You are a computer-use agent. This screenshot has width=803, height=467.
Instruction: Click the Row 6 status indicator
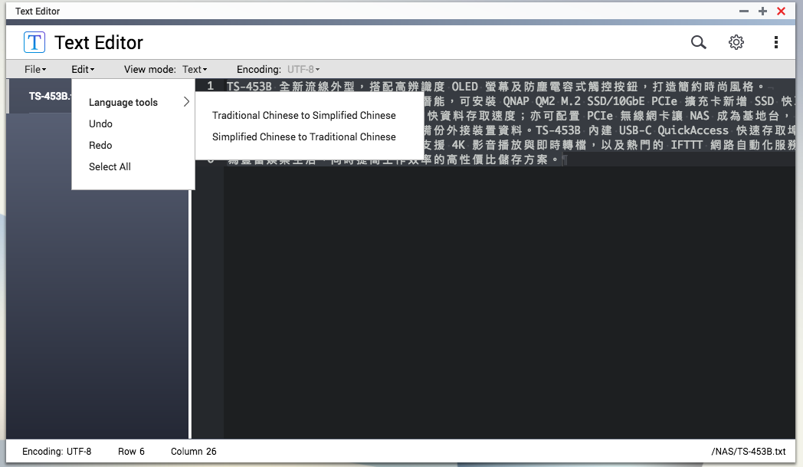coord(131,452)
